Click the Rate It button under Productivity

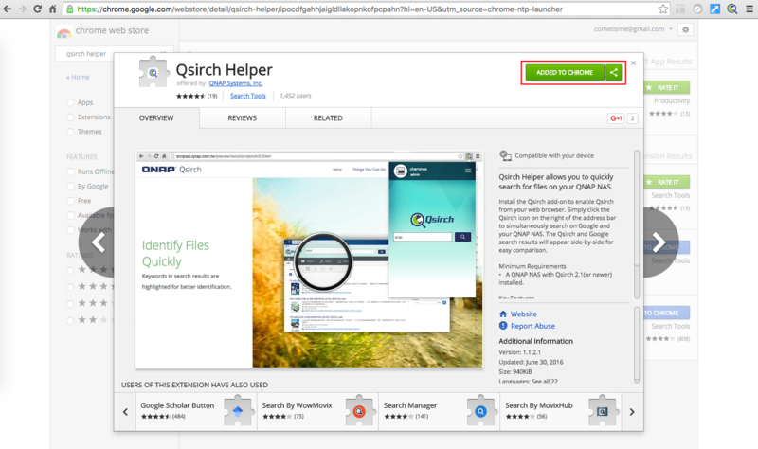pos(668,87)
